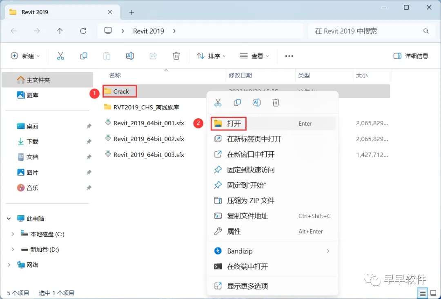Unpin 下载 from quick access
This screenshot has width=441, height=299.
click(x=89, y=142)
